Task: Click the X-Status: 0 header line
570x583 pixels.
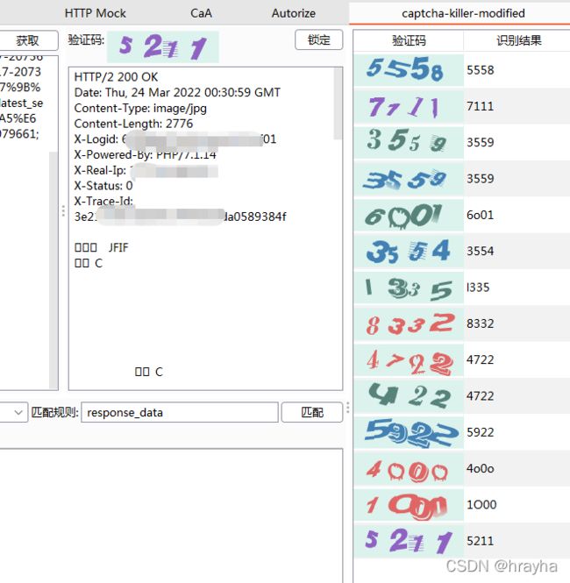Action: click(x=103, y=186)
